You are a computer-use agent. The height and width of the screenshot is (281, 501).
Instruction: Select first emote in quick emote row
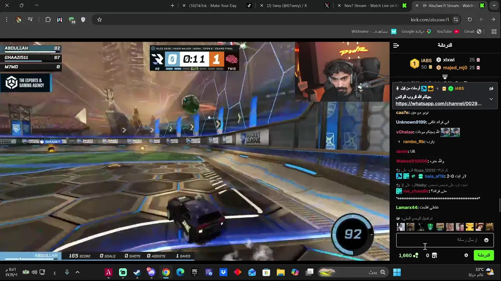(400, 227)
